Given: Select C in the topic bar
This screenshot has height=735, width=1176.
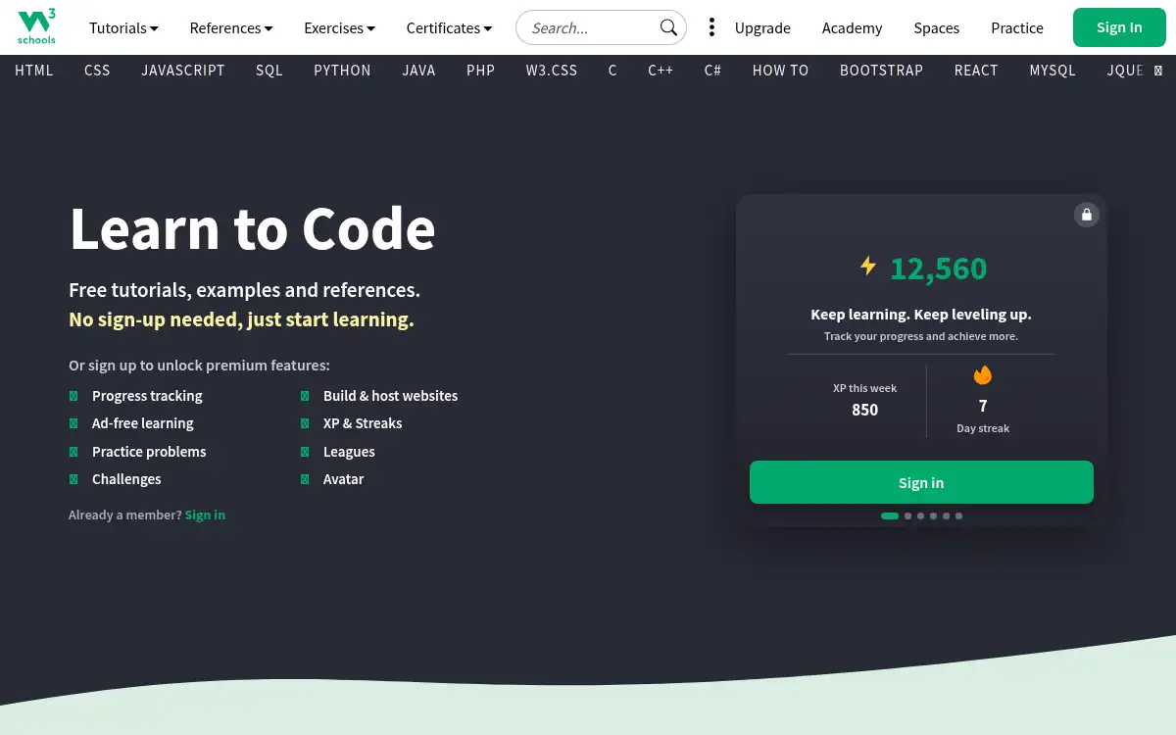Looking at the screenshot, I should tap(612, 71).
